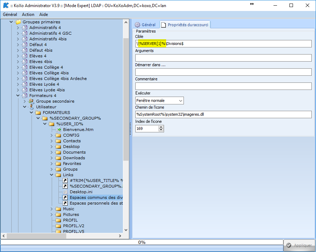Screen dimensions: 316x252
Task: Click the Pictures folder icon
Action: pyautogui.click(x=58, y=214)
